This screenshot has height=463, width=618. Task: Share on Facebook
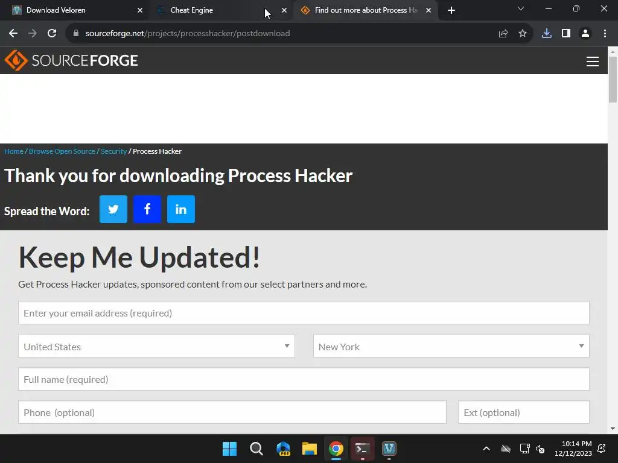pyautogui.click(x=147, y=209)
